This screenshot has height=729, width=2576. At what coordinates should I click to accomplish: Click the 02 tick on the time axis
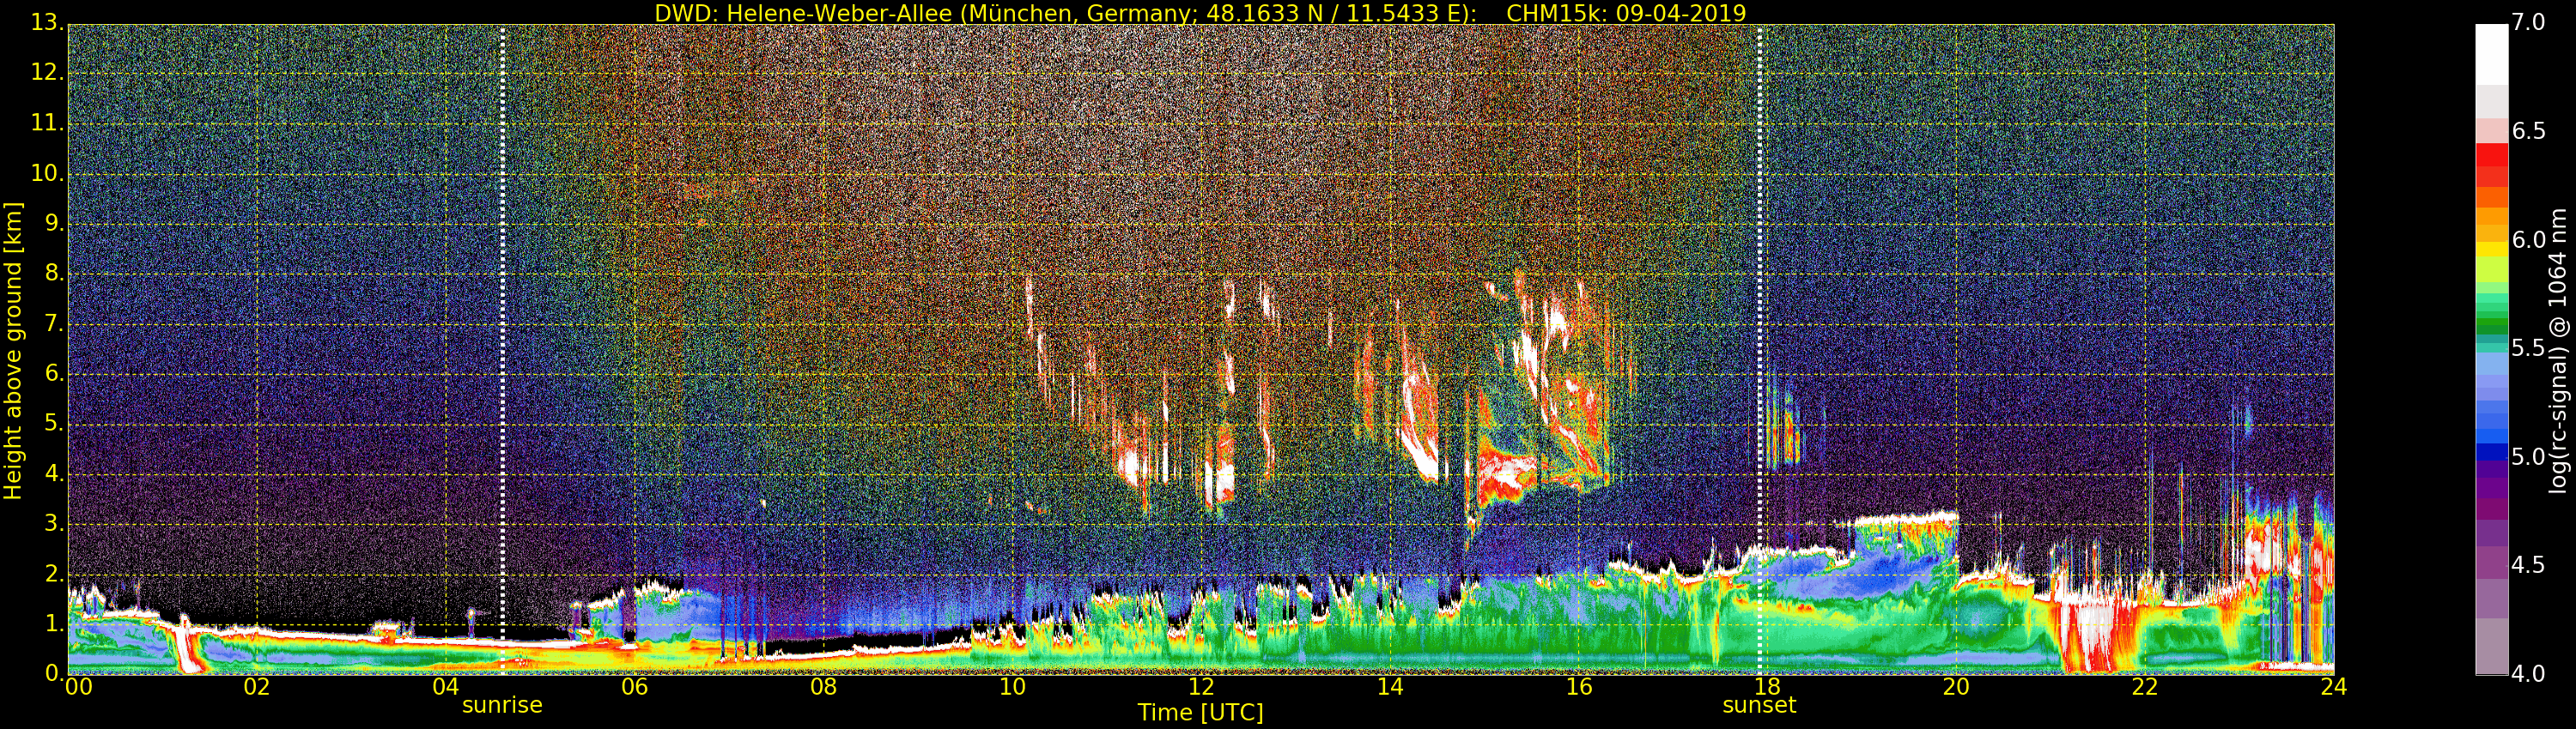click(x=257, y=686)
